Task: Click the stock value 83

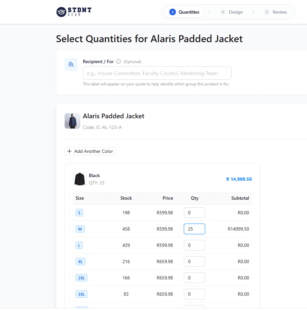Action: click(x=126, y=294)
